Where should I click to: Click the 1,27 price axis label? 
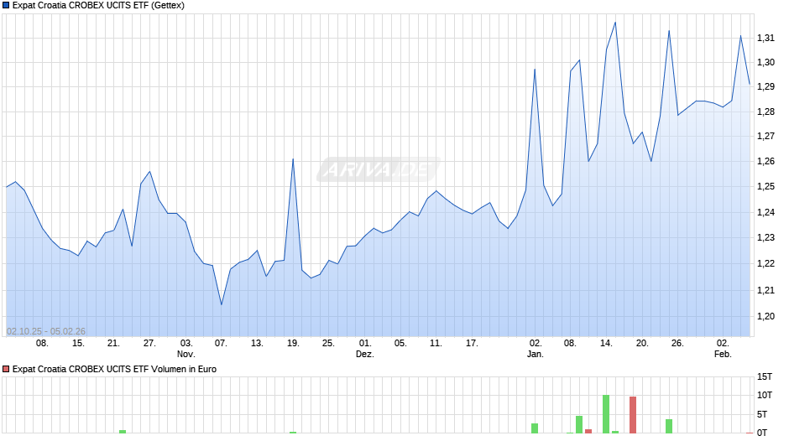coord(765,137)
